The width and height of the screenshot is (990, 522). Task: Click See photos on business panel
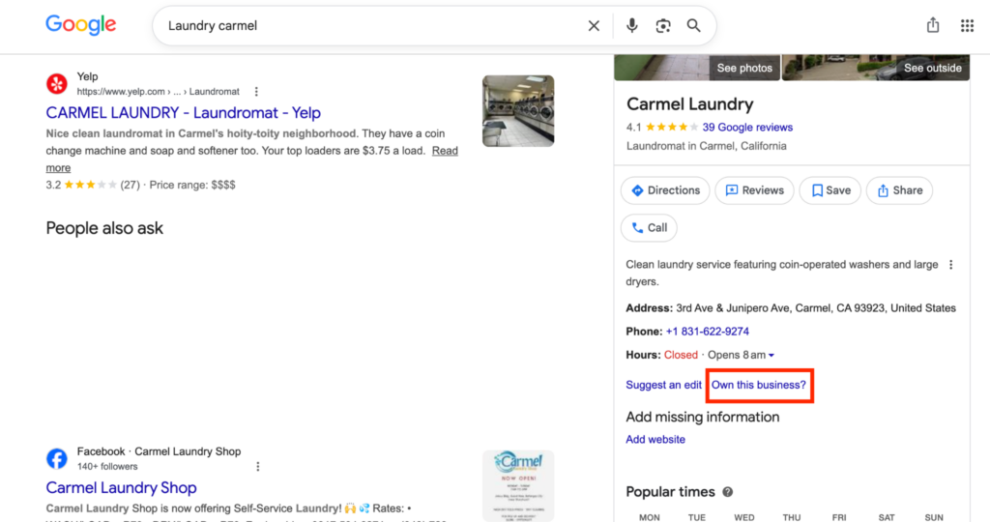744,69
